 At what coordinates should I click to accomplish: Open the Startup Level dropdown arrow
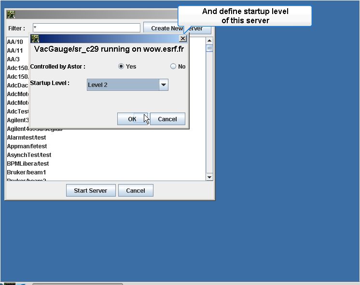[164, 85]
